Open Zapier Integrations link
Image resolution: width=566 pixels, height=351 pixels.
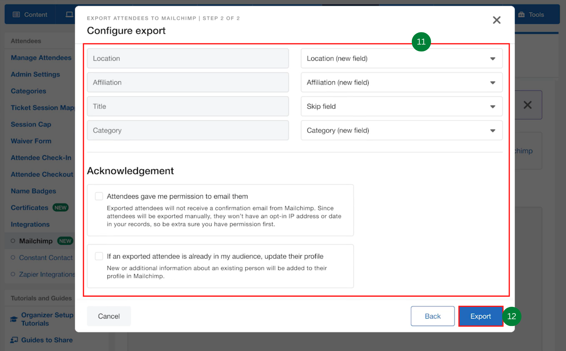pos(47,274)
